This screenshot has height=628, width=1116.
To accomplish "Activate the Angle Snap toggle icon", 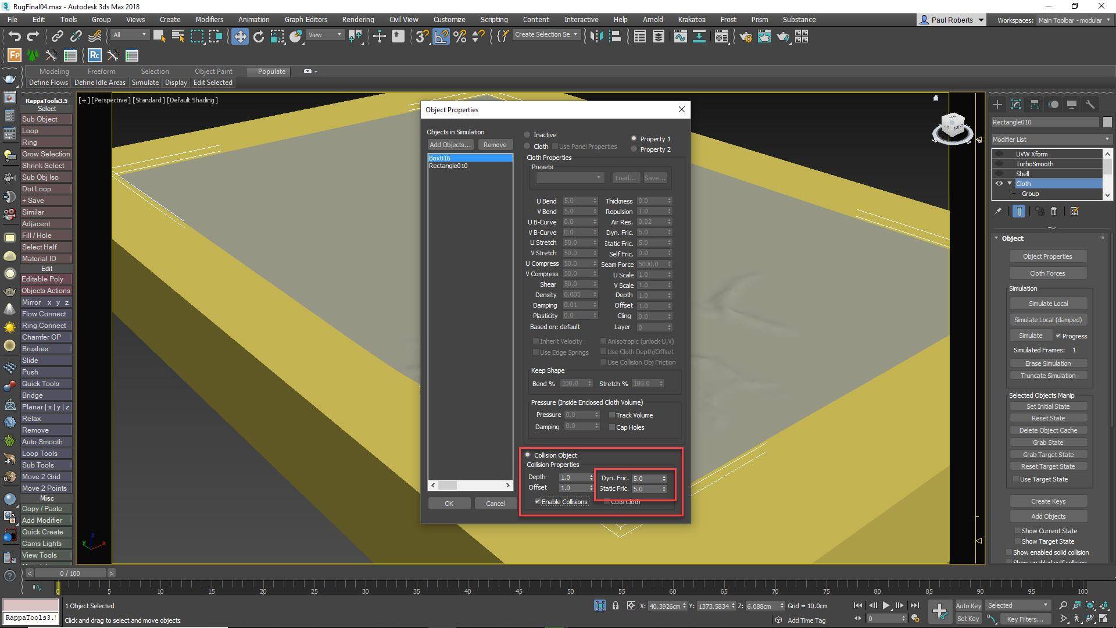I will pyautogui.click(x=441, y=37).
